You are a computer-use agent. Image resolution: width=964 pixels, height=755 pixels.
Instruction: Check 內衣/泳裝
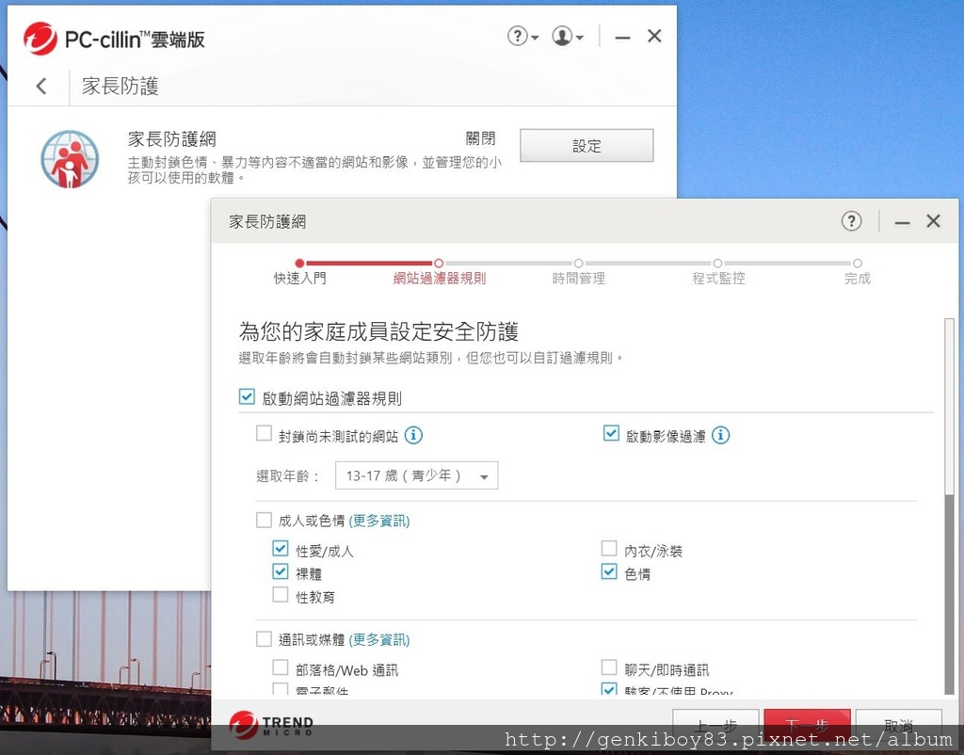tap(609, 548)
